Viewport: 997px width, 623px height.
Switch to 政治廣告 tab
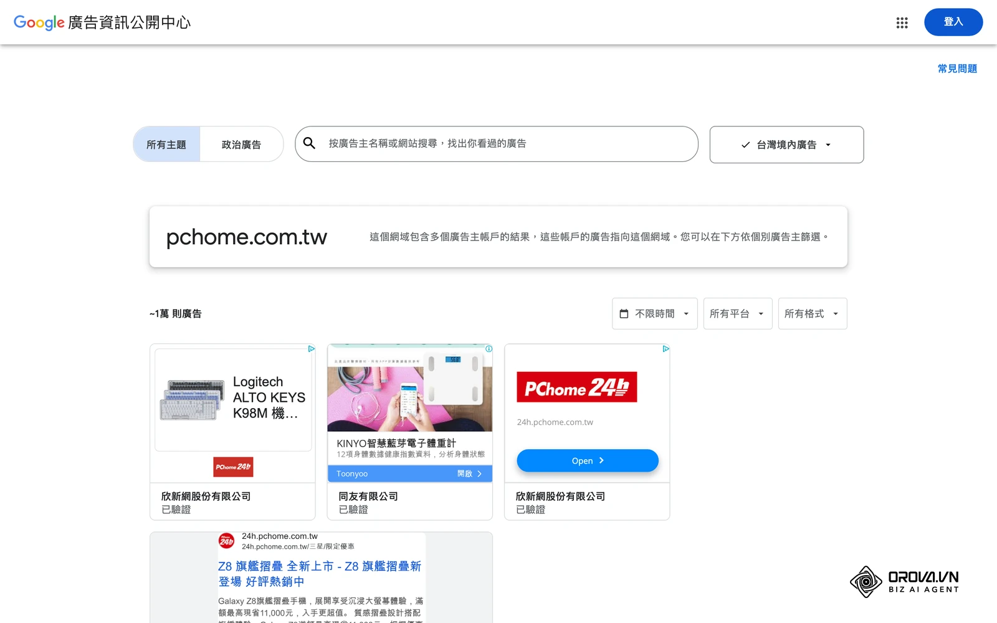click(x=241, y=145)
